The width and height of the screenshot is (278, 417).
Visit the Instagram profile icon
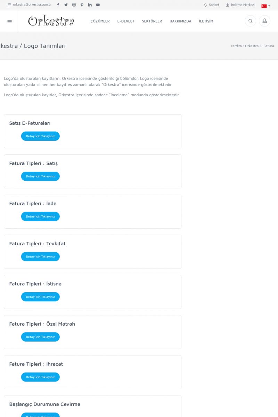tap(74, 5)
